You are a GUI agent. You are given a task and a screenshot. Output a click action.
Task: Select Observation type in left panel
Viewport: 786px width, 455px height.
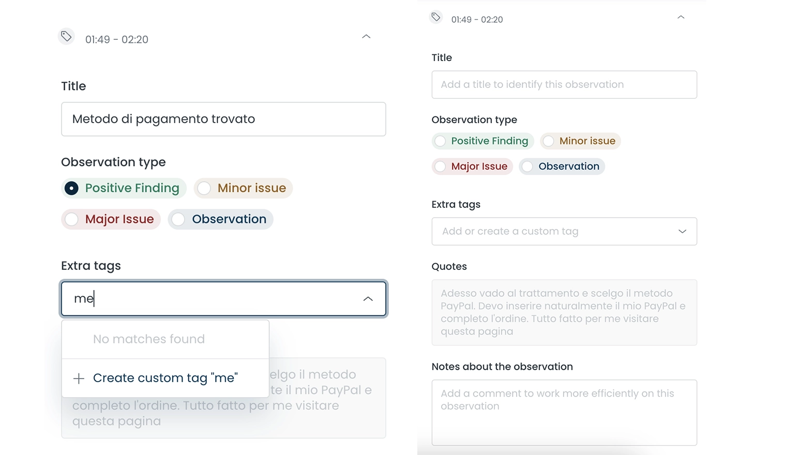pos(178,219)
